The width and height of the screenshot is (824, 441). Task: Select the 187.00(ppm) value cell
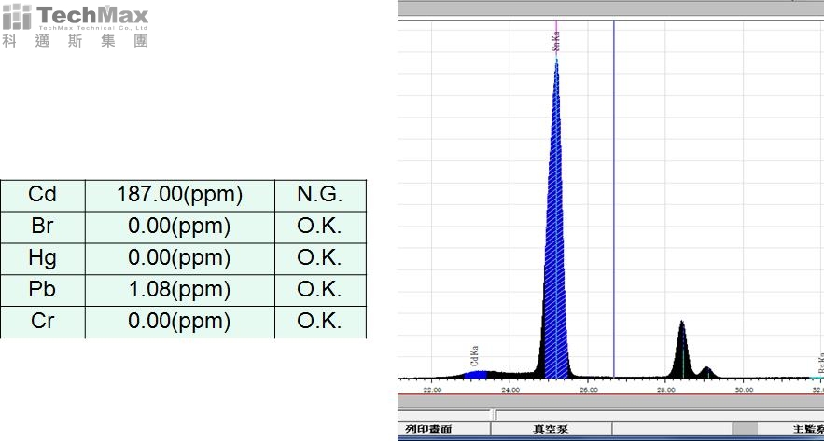[180, 195]
